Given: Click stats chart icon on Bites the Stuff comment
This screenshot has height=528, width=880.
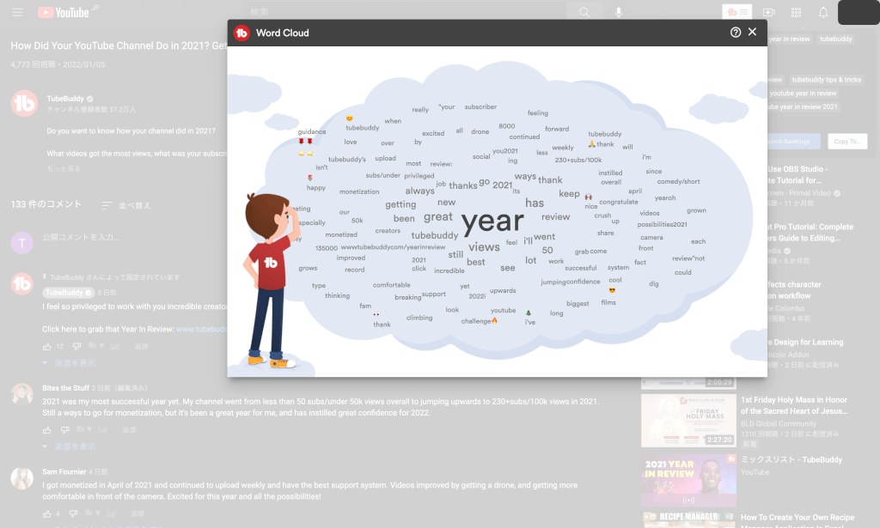Looking at the screenshot, I should [103, 429].
